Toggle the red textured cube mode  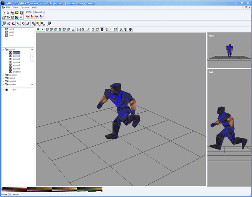pyautogui.click(x=102, y=29)
